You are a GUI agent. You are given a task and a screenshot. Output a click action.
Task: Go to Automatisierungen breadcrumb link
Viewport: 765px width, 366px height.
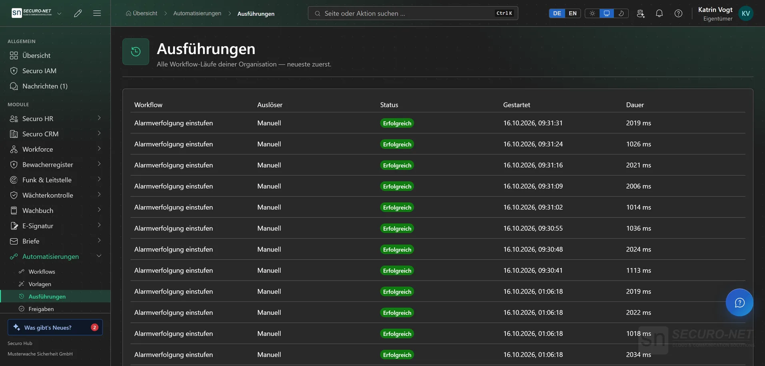click(x=197, y=13)
